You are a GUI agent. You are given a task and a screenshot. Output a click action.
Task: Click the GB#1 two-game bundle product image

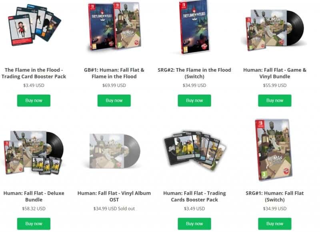114,26
